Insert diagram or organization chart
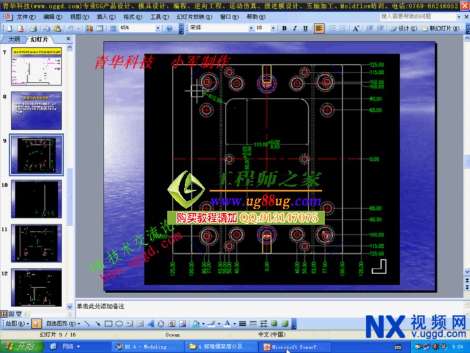 161,324
